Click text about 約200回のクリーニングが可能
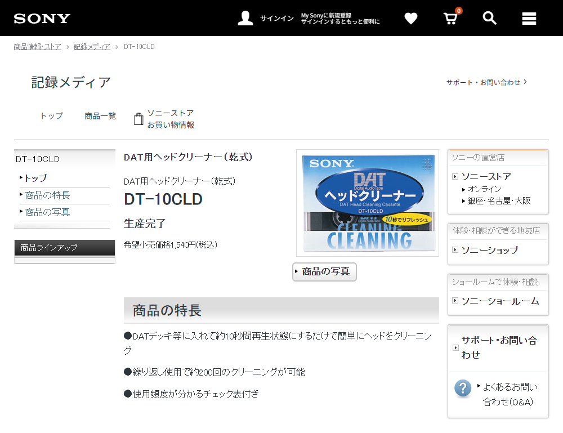This screenshot has width=563, height=433. pyautogui.click(x=215, y=372)
